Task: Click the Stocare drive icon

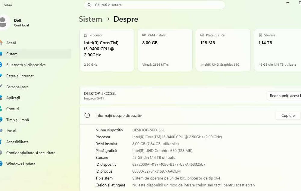Action: [x=260, y=35]
